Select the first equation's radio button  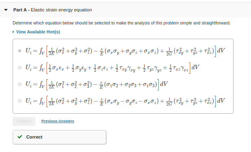tap(20, 51)
